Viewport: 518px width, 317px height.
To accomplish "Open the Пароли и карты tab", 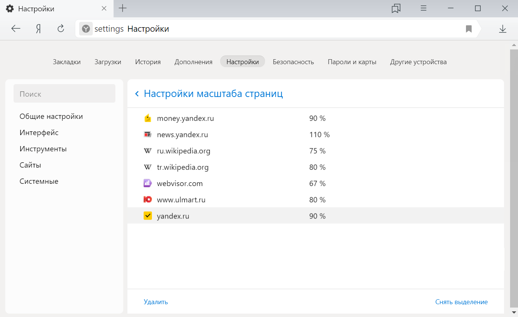I will tap(352, 62).
